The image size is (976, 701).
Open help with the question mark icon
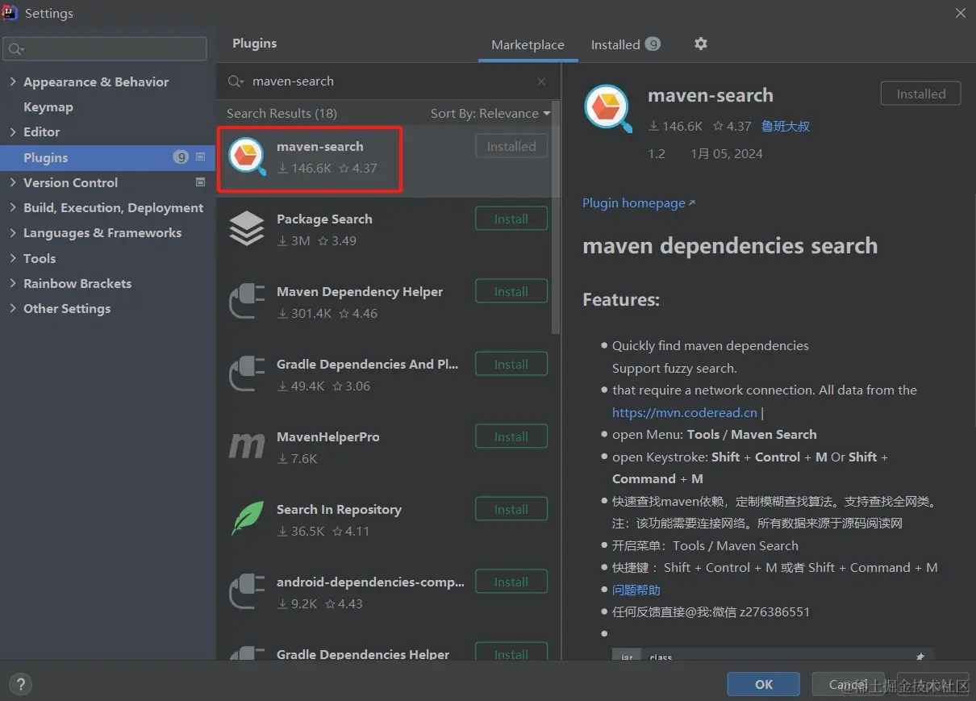click(x=22, y=684)
